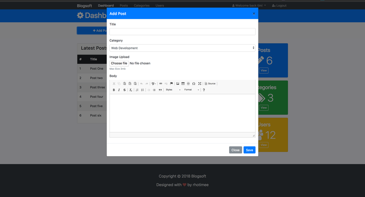
Task: Click the Cut icon in editor toolbar
Action: (114, 84)
